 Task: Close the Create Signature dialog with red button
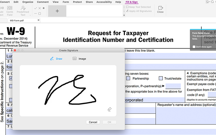(15, 50)
